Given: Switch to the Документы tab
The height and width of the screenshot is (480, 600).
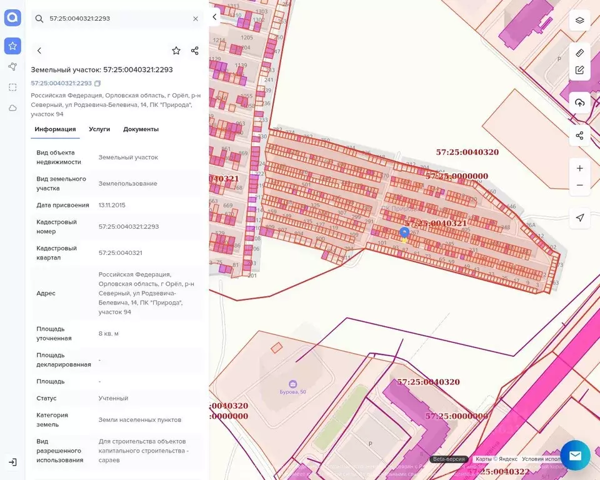Looking at the screenshot, I should pos(141,129).
